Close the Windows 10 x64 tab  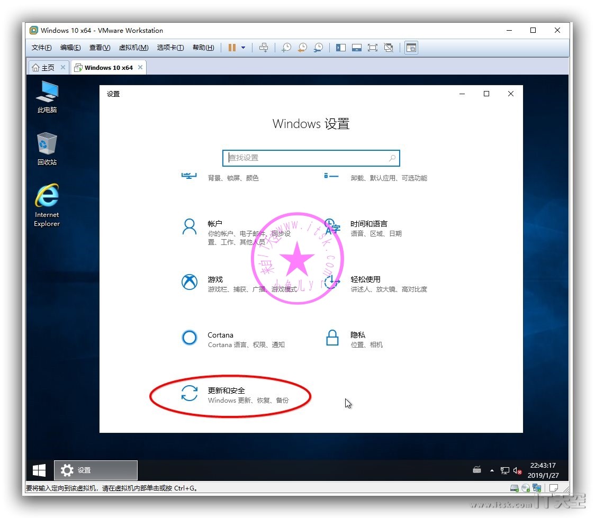[140, 68]
